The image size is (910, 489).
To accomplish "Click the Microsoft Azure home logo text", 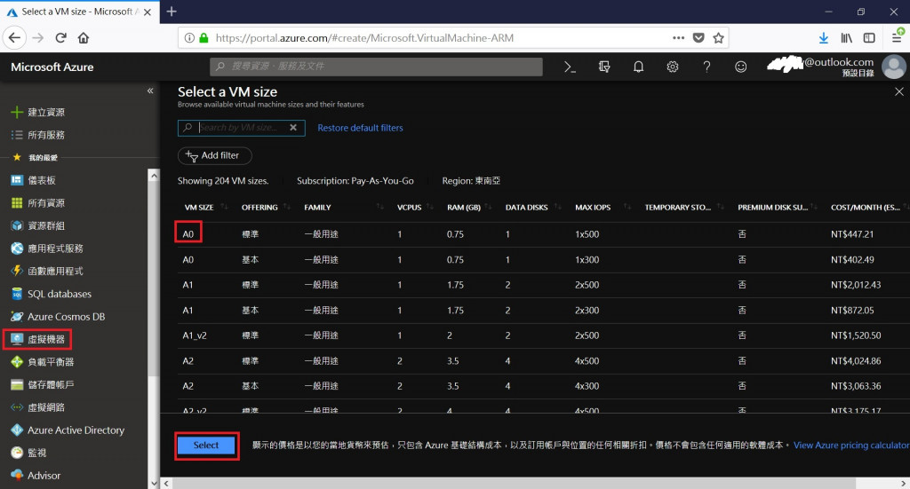I will coord(52,67).
